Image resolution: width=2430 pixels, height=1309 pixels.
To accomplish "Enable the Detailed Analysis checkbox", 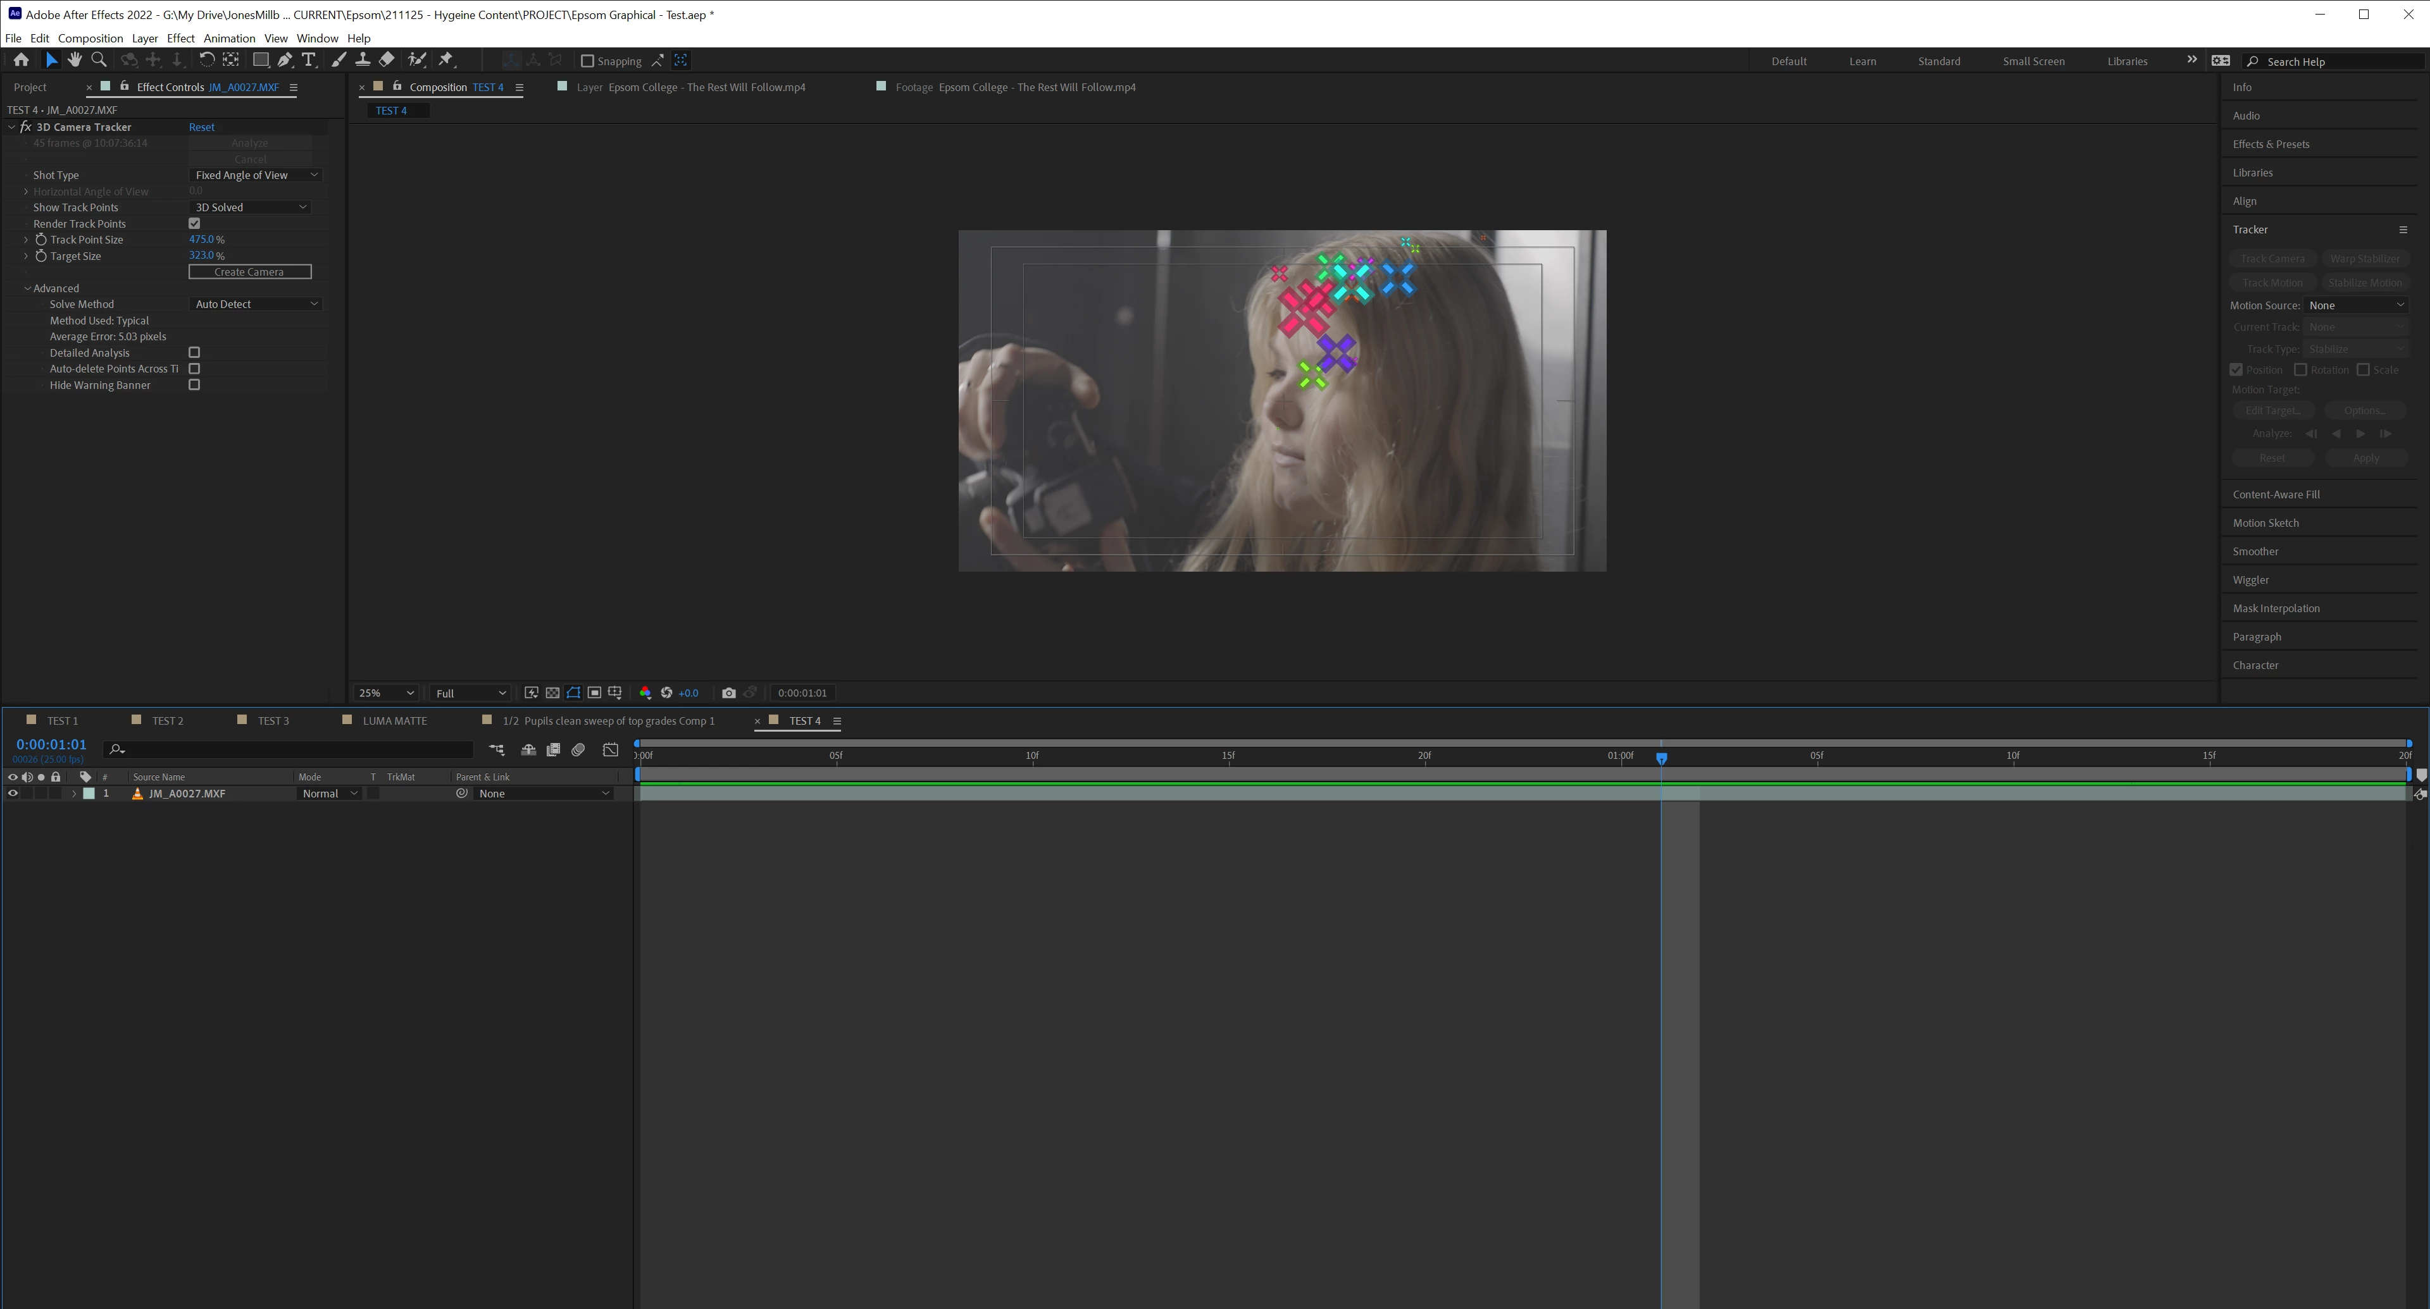I will coord(194,352).
